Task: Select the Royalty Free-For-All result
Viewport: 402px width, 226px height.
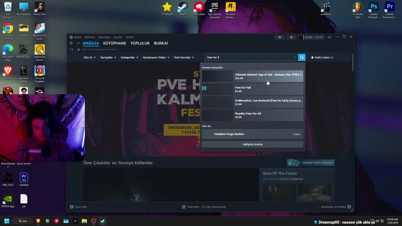Action: click(x=253, y=115)
